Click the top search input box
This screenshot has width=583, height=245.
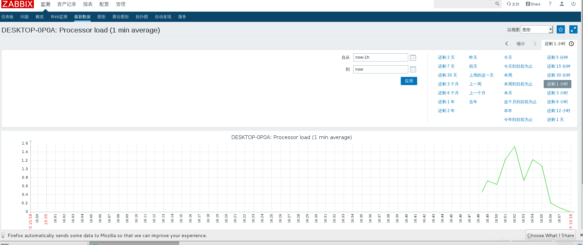click(x=464, y=4)
